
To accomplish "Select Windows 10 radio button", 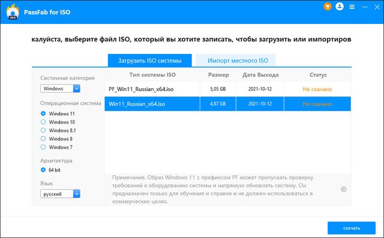I will point(43,122).
